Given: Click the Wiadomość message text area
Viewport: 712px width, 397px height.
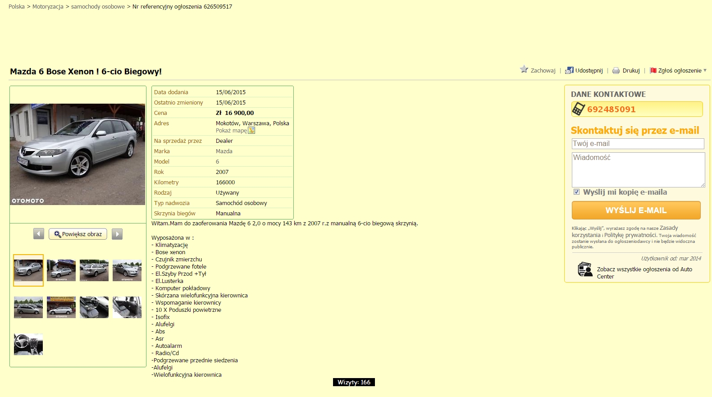Looking at the screenshot, I should point(638,169).
